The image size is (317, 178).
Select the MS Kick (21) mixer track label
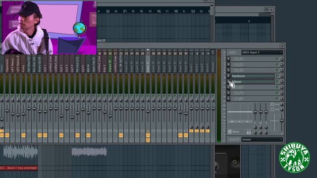pyautogui.click(x=77, y=64)
